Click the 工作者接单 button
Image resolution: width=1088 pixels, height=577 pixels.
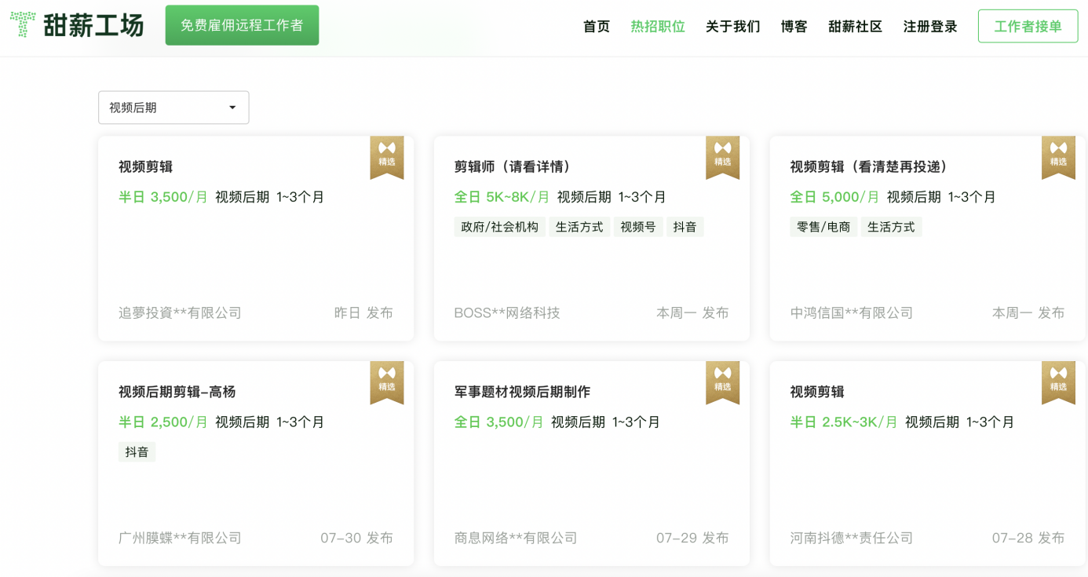click(1028, 26)
